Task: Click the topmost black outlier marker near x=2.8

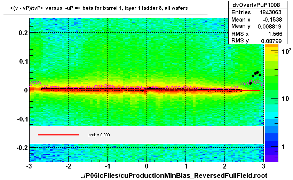Action: pos(258,72)
